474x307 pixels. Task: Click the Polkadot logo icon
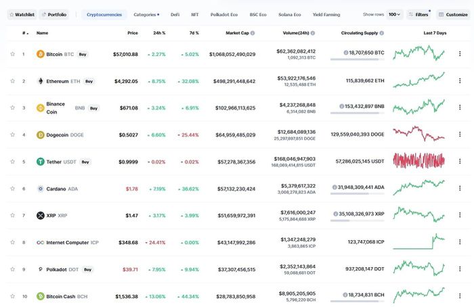(40, 269)
